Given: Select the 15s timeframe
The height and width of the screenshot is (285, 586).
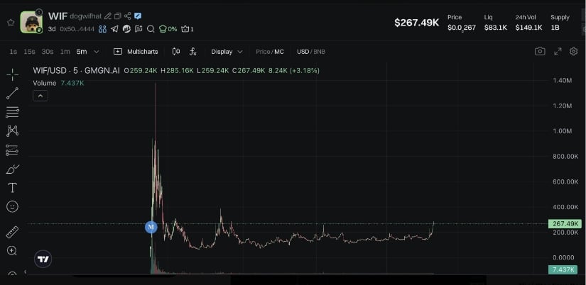Looking at the screenshot, I should point(29,52).
